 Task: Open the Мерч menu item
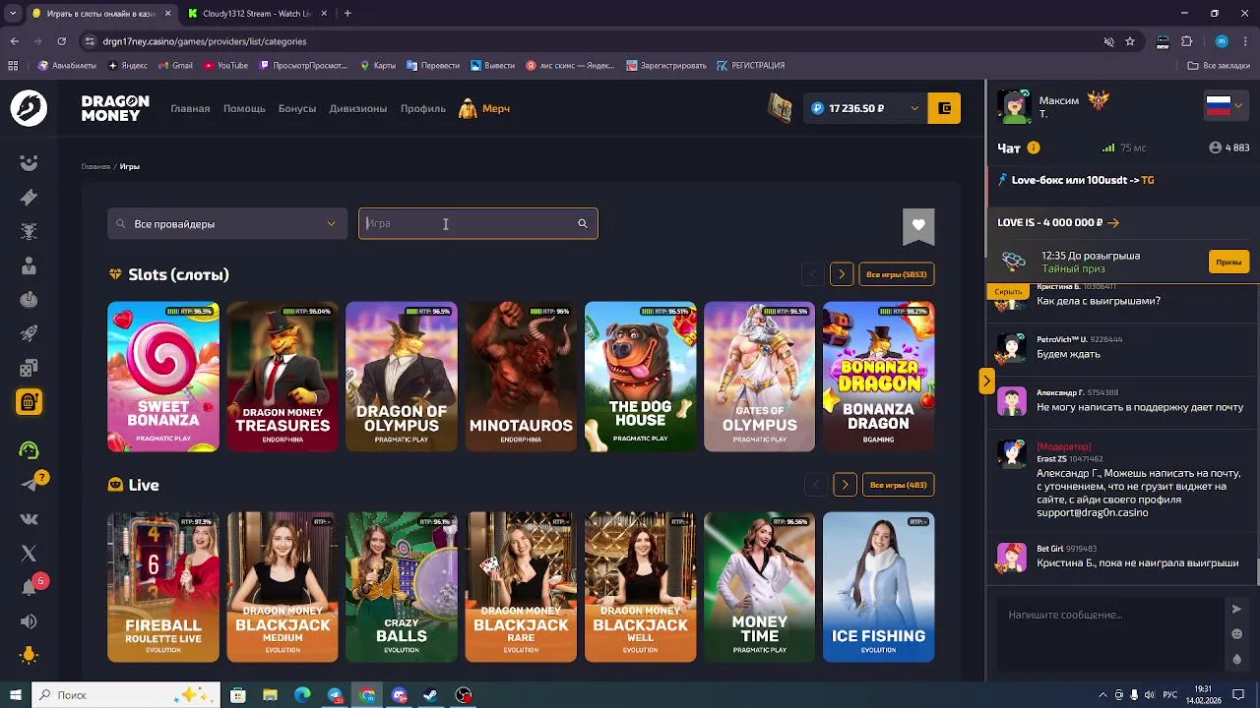point(484,108)
